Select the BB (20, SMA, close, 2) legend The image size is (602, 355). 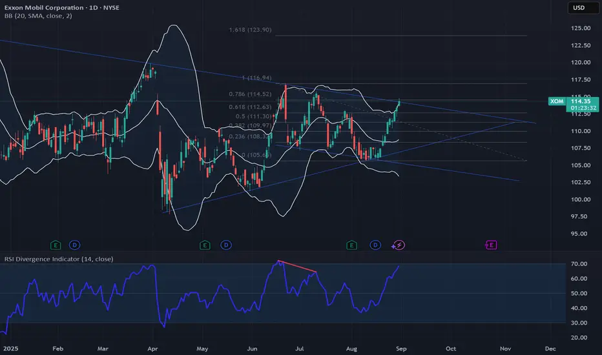[x=38, y=16]
